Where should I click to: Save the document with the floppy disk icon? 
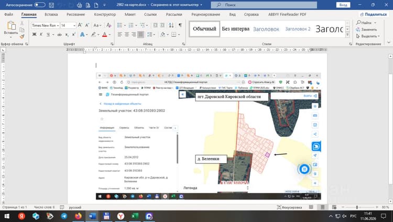(x=51, y=5)
